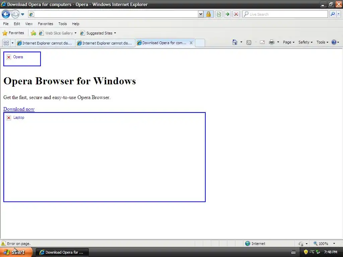Open the recent pages dropdown arrow
The width and height of the screenshot is (343, 257).
coord(22,14)
